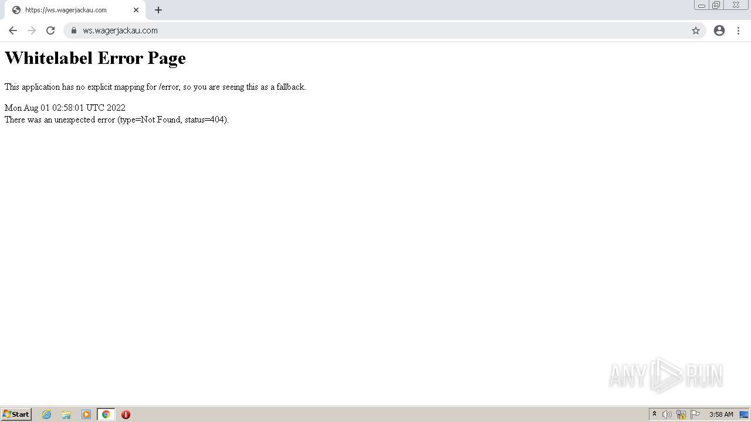Open Windows Explorer folder icon in taskbar

click(66, 414)
